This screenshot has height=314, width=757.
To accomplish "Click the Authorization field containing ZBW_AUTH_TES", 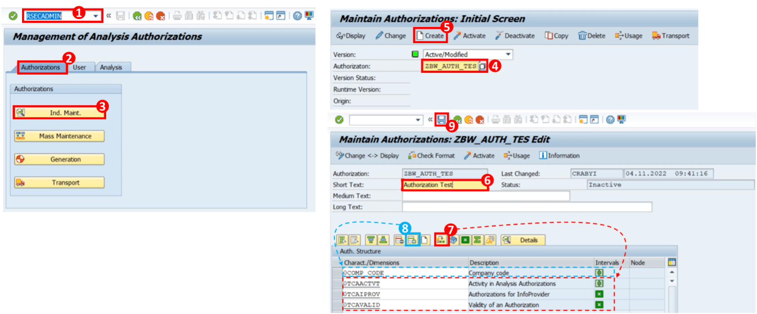I will [x=450, y=66].
